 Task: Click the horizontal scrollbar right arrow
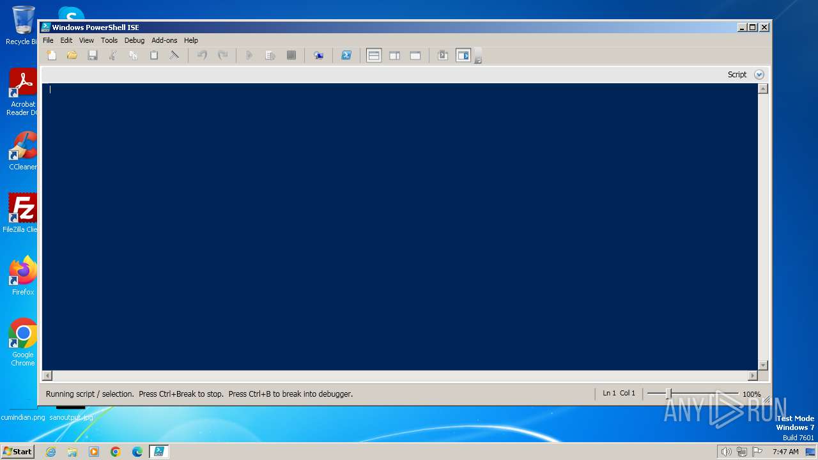click(752, 376)
